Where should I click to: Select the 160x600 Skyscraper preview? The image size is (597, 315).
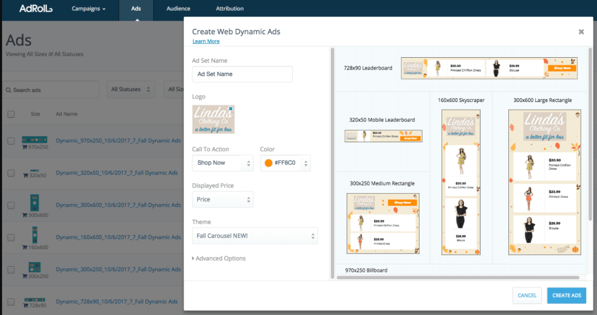point(461,182)
